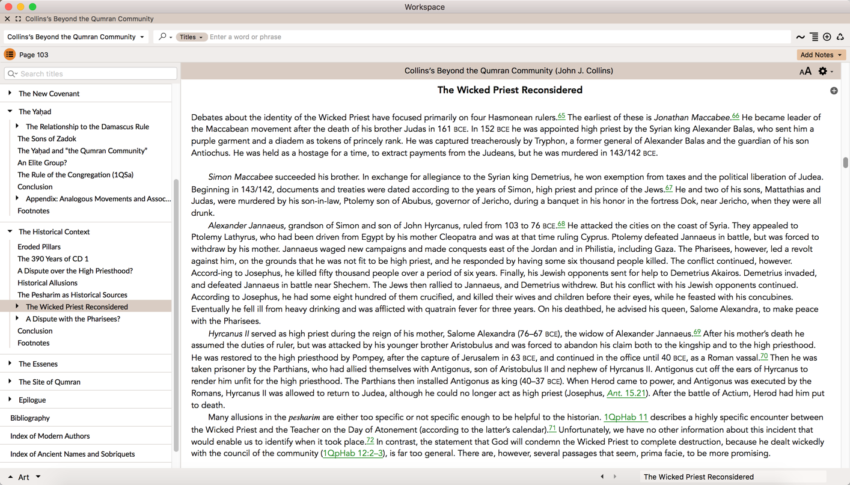This screenshot has height=485, width=850.
Task: Collapse The Yaḥad section
Action: (10, 111)
